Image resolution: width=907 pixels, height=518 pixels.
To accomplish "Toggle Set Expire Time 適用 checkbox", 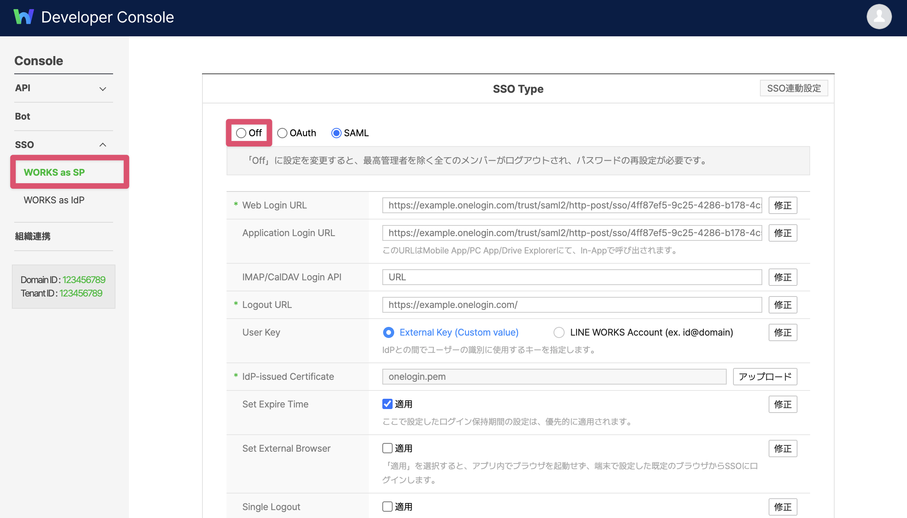I will (x=387, y=404).
